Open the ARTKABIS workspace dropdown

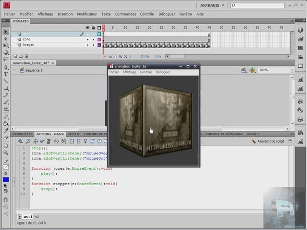tap(212, 5)
